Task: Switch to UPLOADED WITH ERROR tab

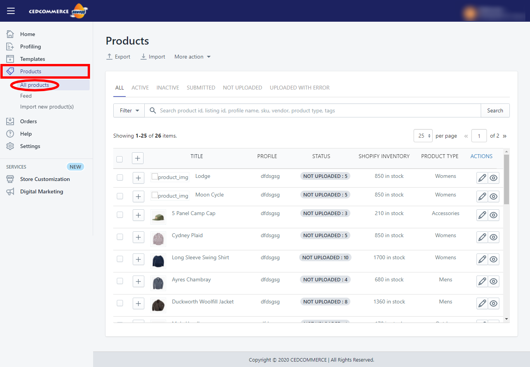Action: (x=300, y=88)
